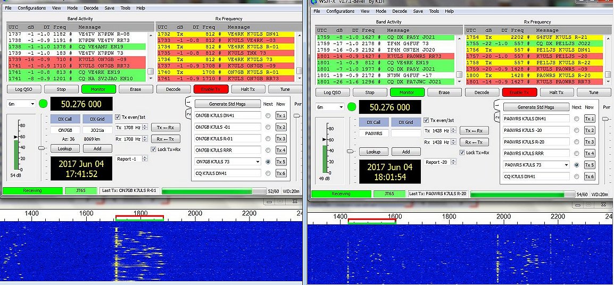The width and height of the screenshot is (614, 285).
Task: Toggle green Monitor button in right window
Action: 407,93
